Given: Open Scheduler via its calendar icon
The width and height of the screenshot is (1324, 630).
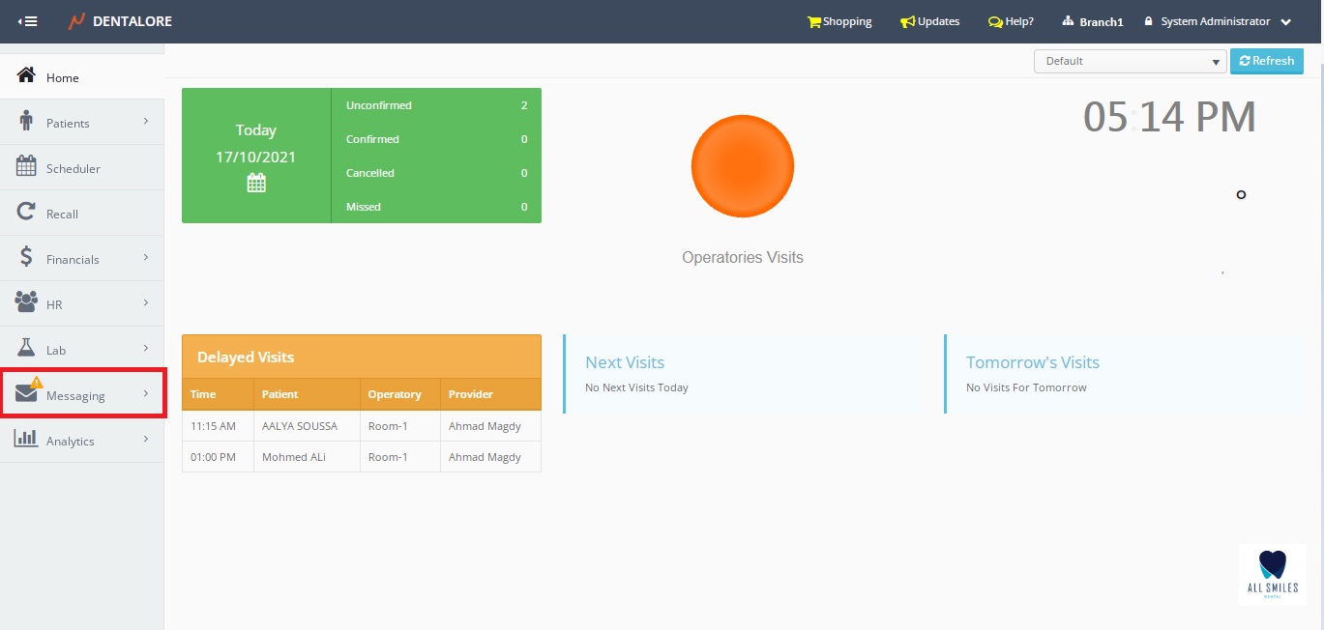Looking at the screenshot, I should click(26, 167).
